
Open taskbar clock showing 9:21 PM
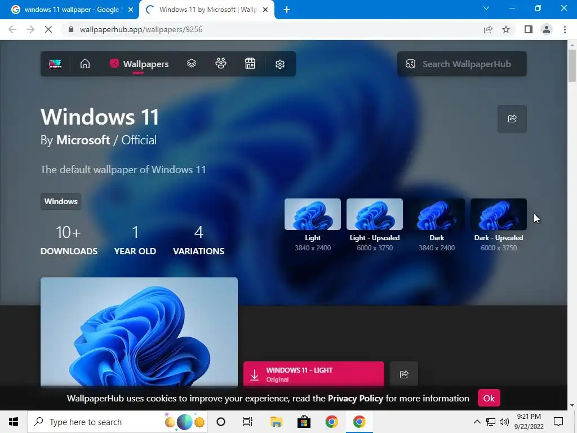(x=529, y=422)
